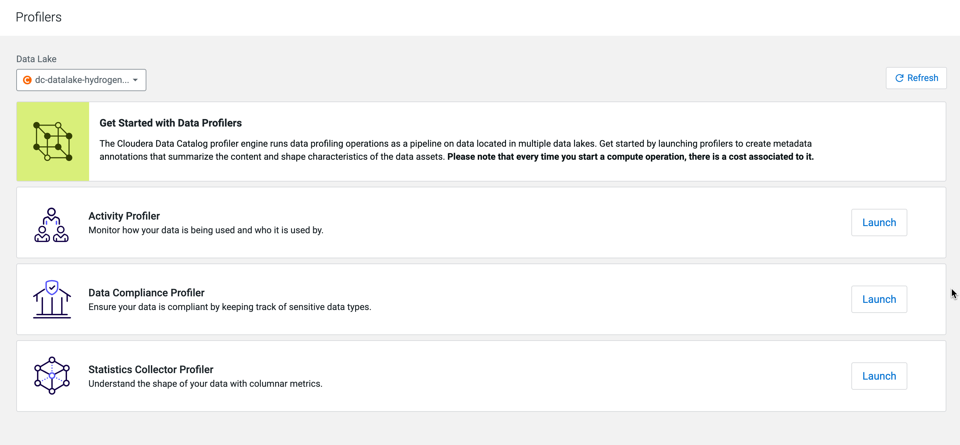Click the circular arrow Refresh icon
Image resolution: width=960 pixels, height=445 pixels.
899,78
